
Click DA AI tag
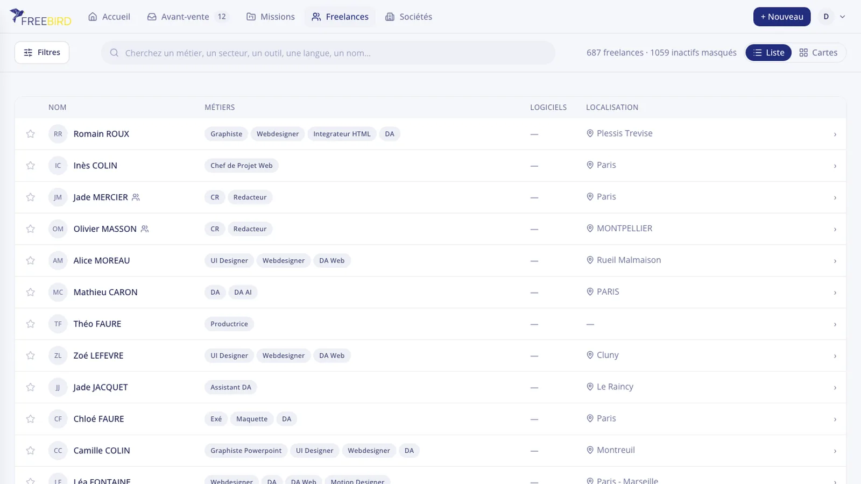pyautogui.click(x=243, y=293)
